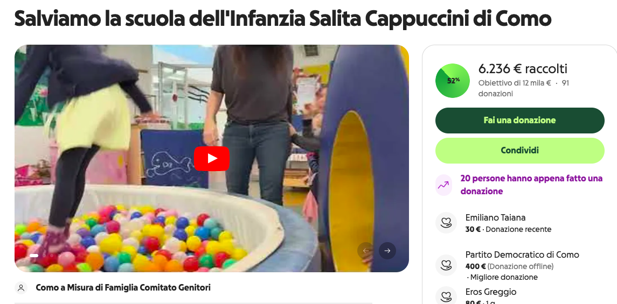617x304 pixels.
Task: Click the 6.236 € raccolti amount
Action: click(523, 69)
